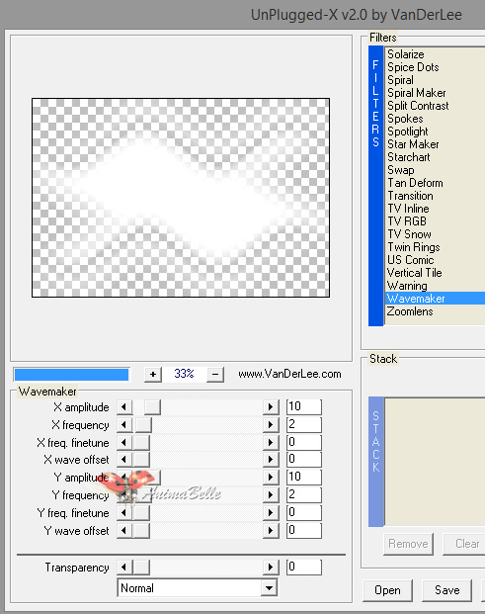Decrease X frequency with left arrow
This screenshot has width=485, height=614.
click(x=124, y=425)
